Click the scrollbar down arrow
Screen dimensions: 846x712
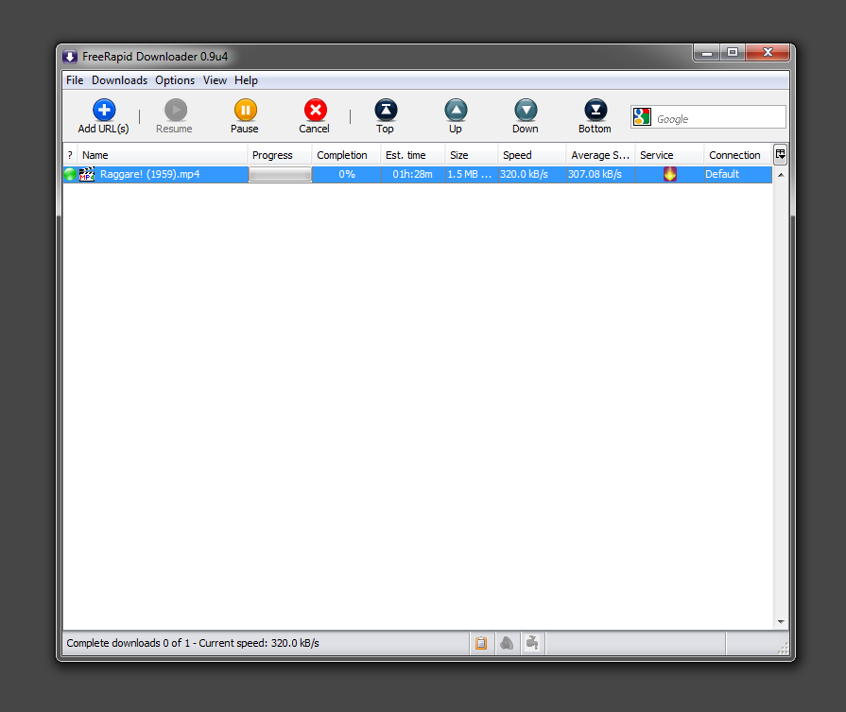pos(781,622)
